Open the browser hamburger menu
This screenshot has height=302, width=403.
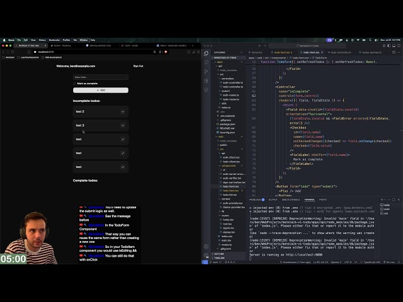pos(198,52)
